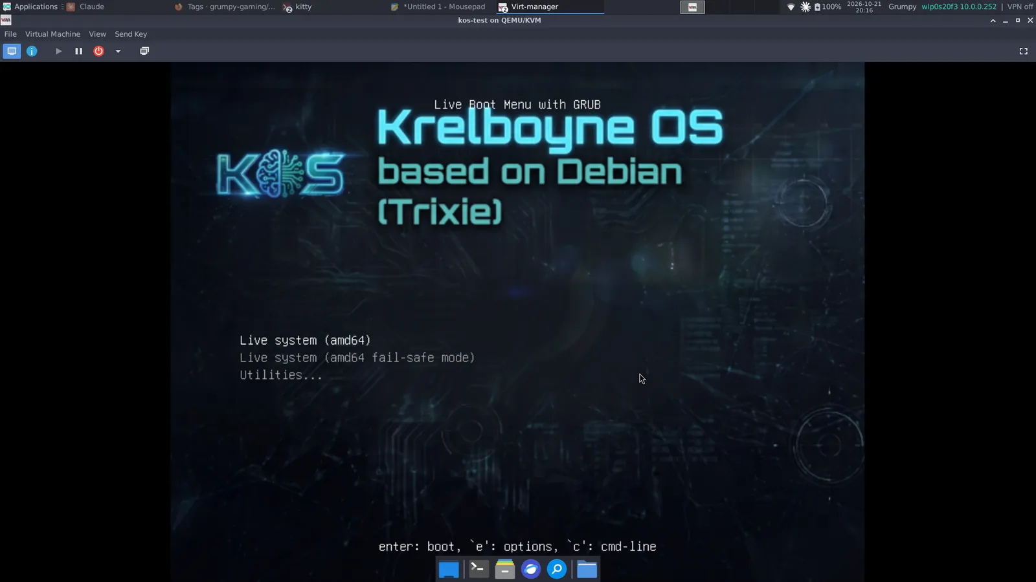Launch the terminal from the dock
Viewport: 1036px width, 582px height.
tap(479, 569)
